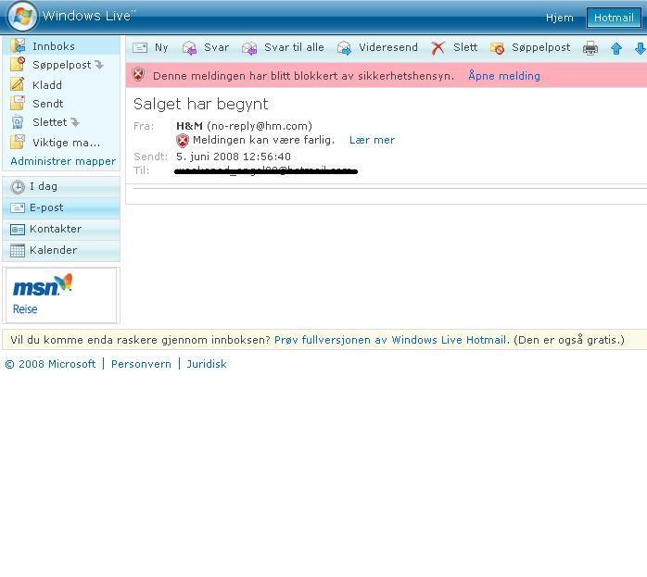Click the I dag clock icon
Screen dimensions: 647x577
pyautogui.click(x=18, y=187)
